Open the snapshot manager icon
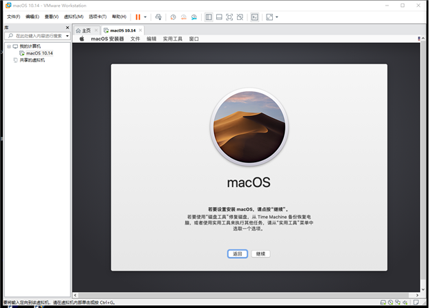429x308 pixels. (x=194, y=17)
